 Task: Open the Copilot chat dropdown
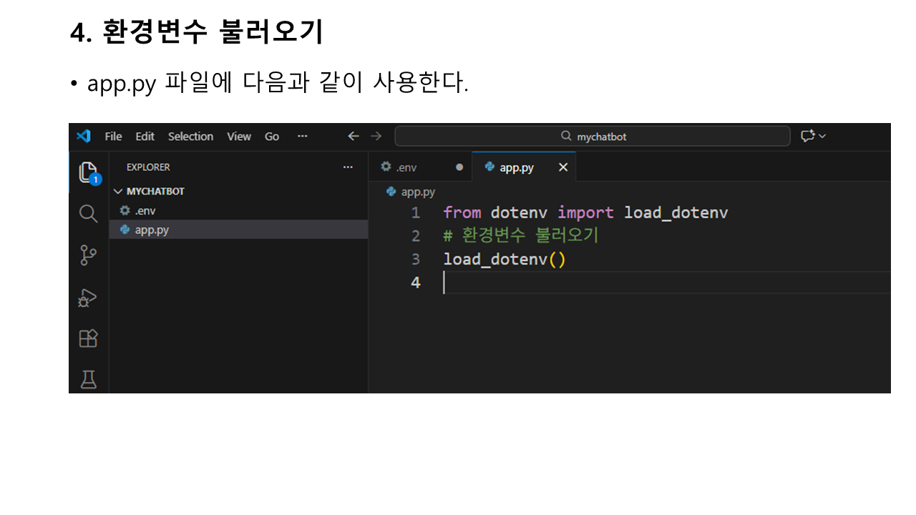pyautogui.click(x=813, y=136)
